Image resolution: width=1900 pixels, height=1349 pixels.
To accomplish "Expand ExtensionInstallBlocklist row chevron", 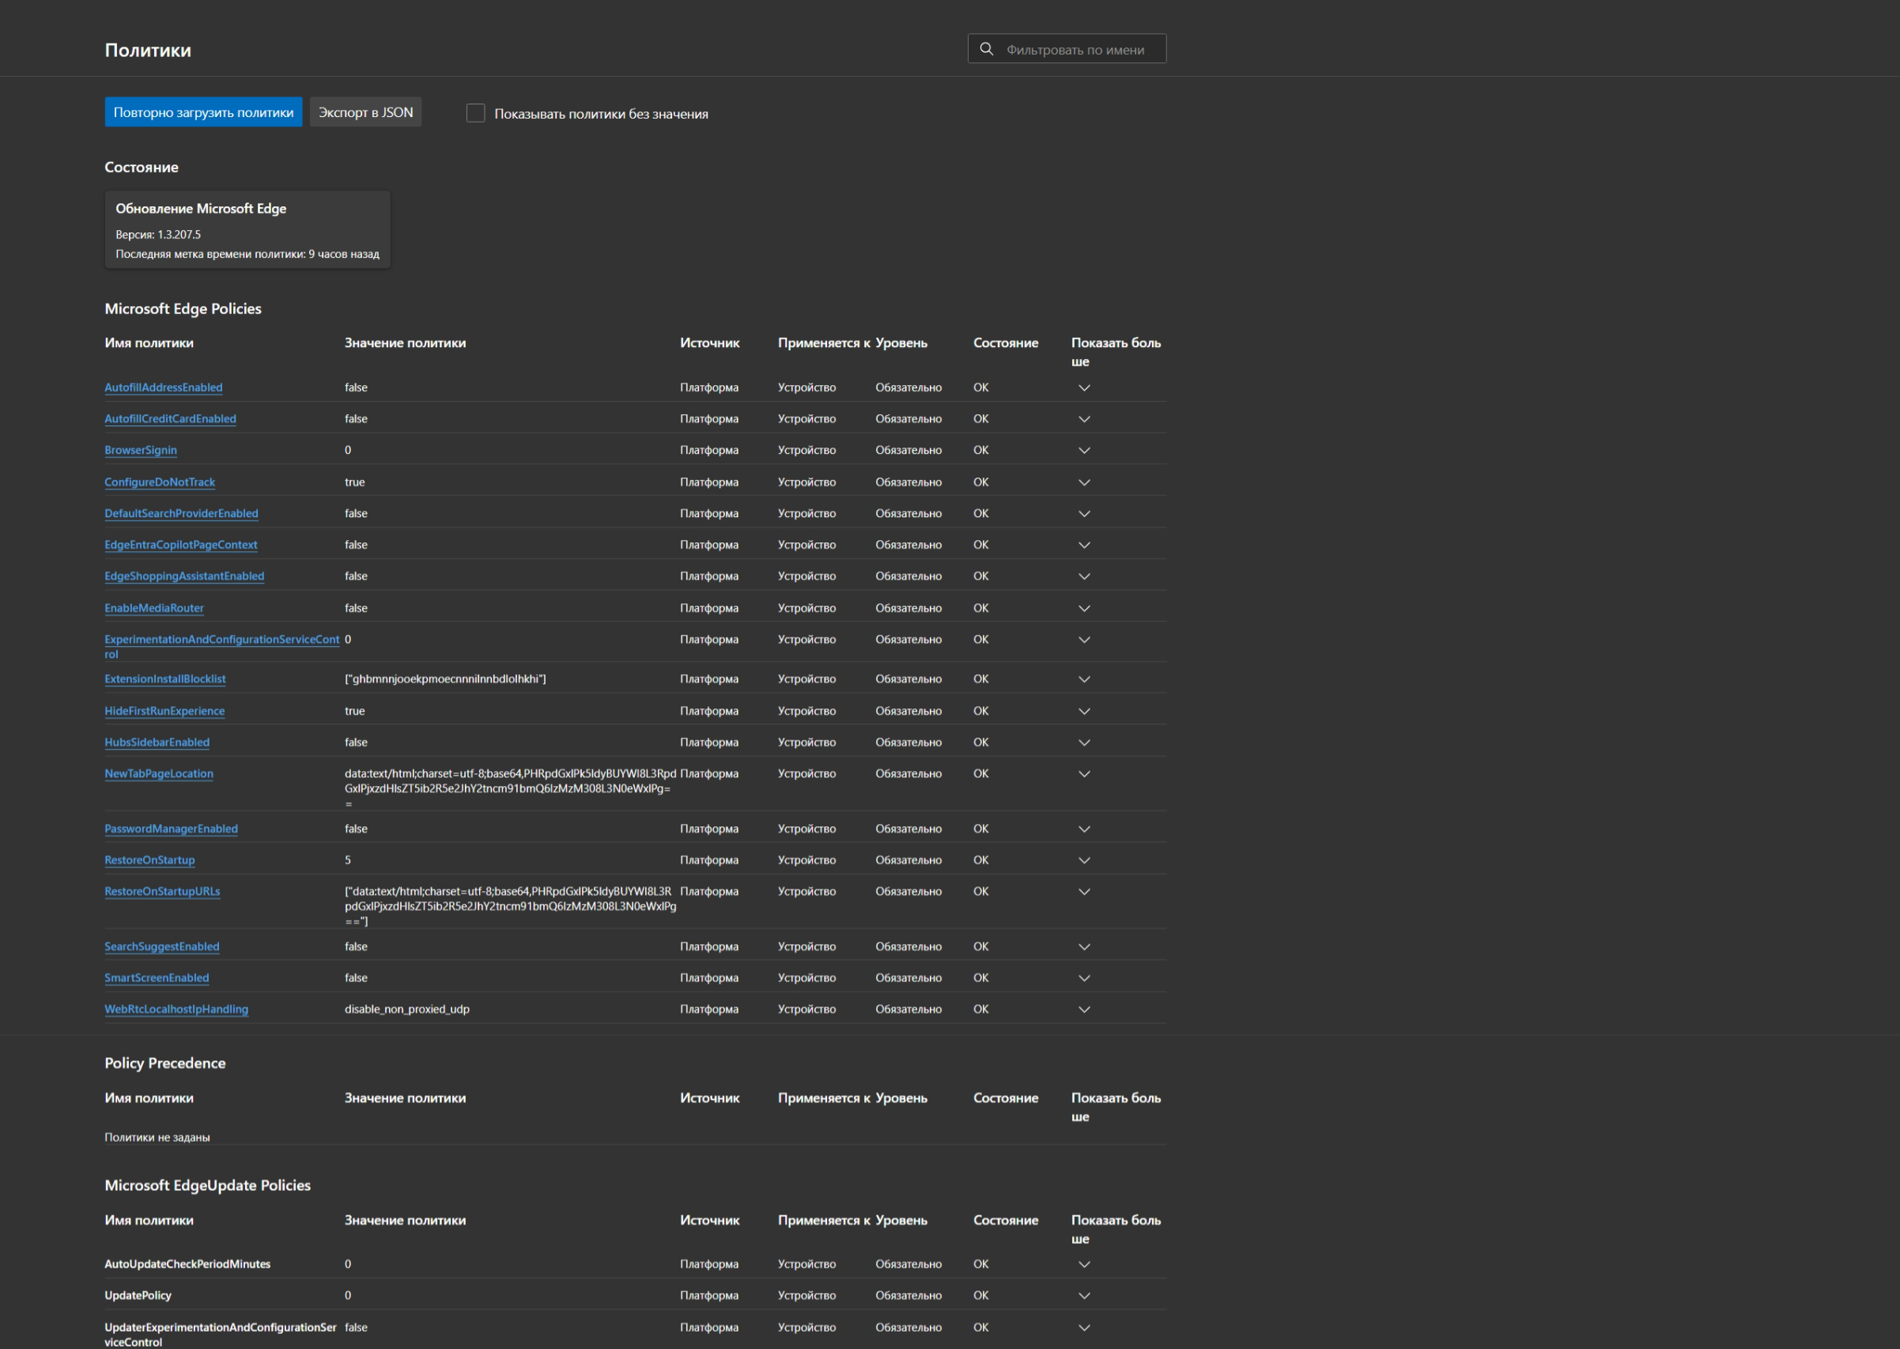I will tap(1084, 679).
